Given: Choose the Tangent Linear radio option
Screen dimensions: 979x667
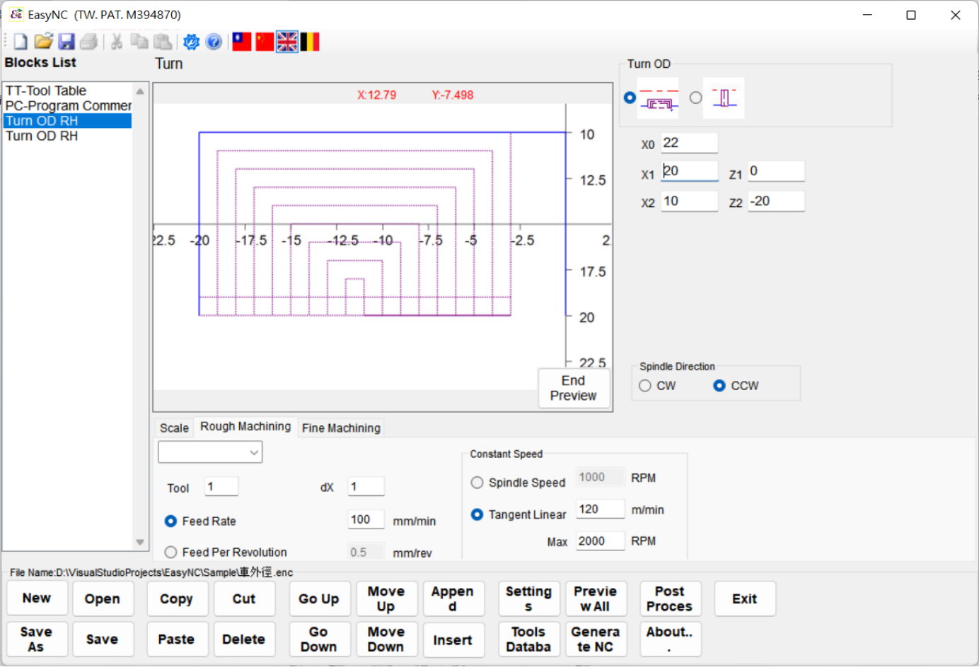Looking at the screenshot, I should coord(477,514).
